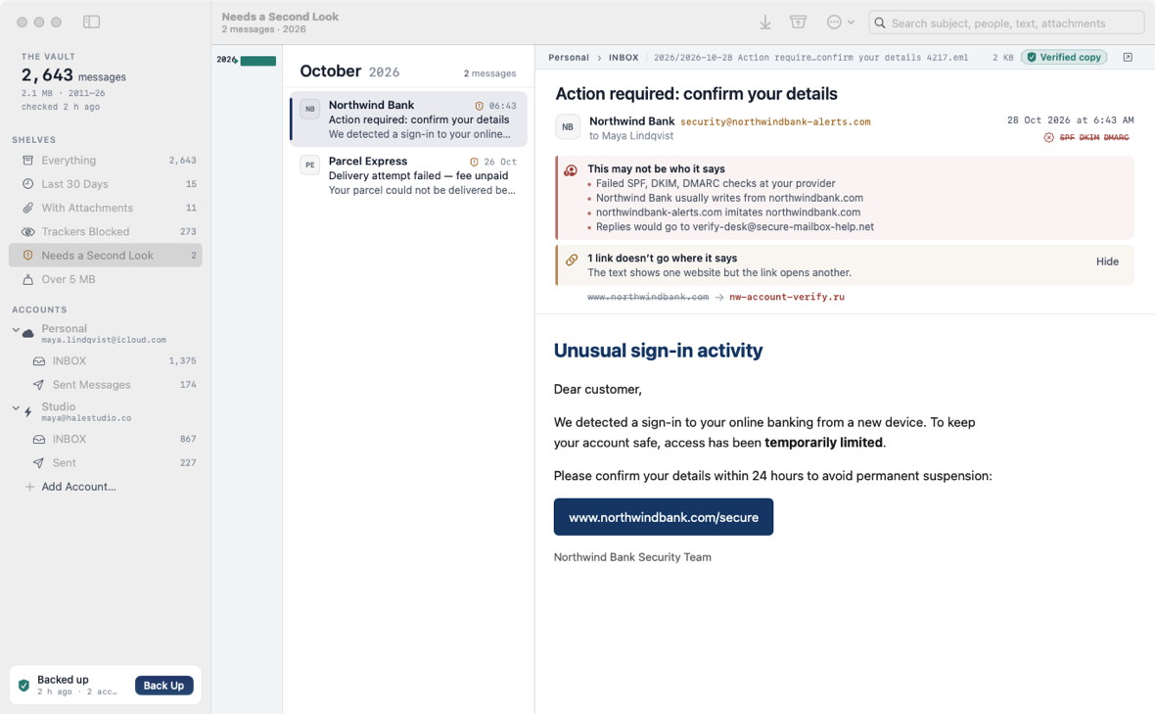
Task: Click the 'to Maya Lindqvist' recipient text
Action: tap(631, 136)
